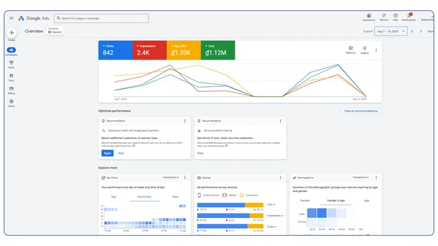This screenshot has height=246, width=438.
Task: Open the conversion tracking recommendation's three-dot menu
Action: click(x=281, y=121)
